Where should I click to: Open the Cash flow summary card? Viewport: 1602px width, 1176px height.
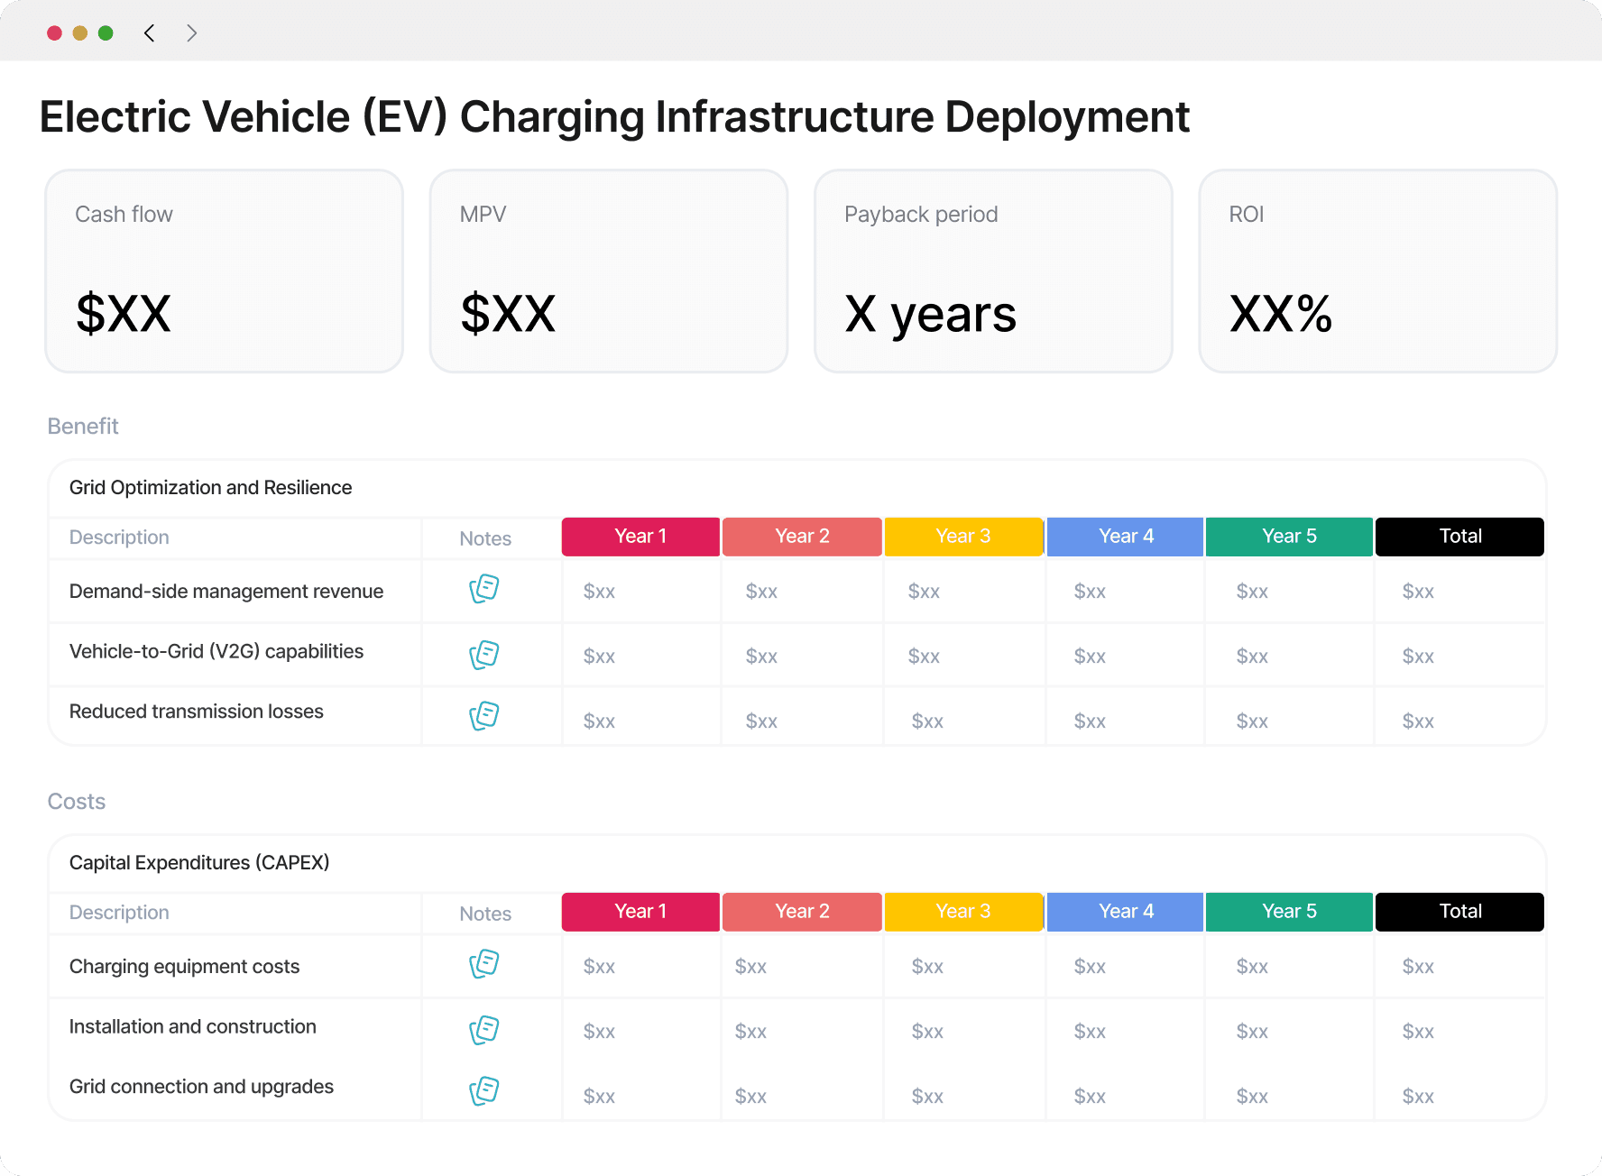click(225, 271)
